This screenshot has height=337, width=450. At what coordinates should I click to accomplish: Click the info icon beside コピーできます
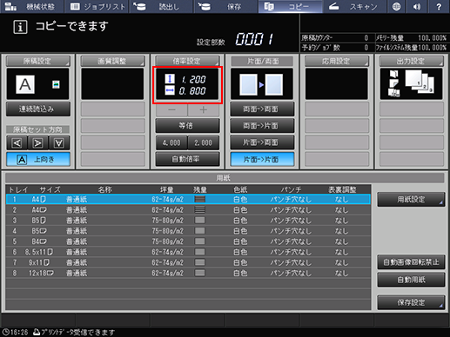(x=20, y=27)
